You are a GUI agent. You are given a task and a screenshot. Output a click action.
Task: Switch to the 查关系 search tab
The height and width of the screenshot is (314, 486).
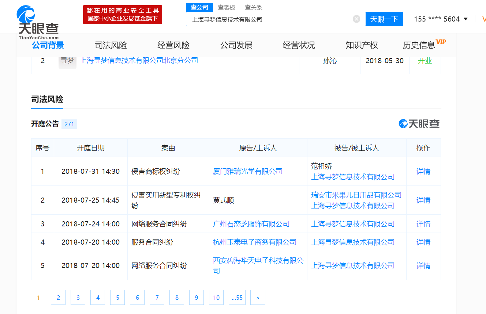[253, 7]
